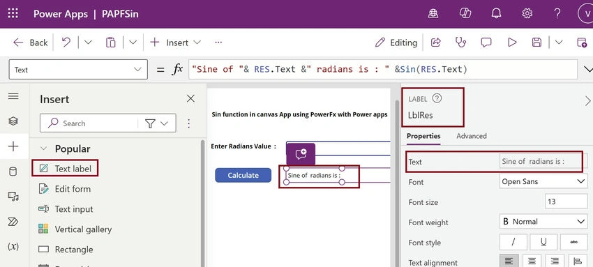Open the filter dropdown in Insert pane
Viewport: 593px width, 267px height.
click(157, 123)
